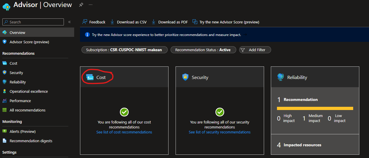
Task: Select Cost under Recommendations in sidebar
Action: point(13,63)
